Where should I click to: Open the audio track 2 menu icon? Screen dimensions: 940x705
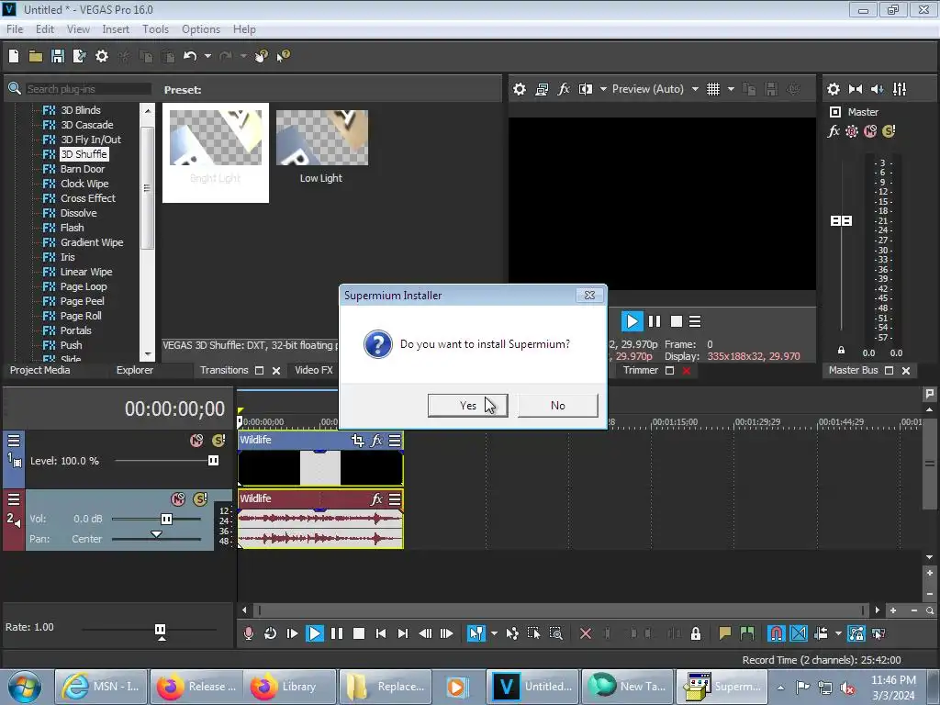coord(14,498)
